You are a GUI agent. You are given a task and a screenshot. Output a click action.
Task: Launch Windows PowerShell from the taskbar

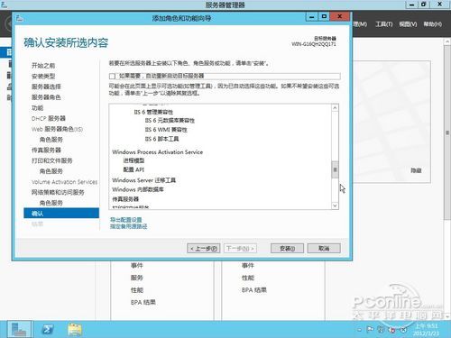[48, 330]
